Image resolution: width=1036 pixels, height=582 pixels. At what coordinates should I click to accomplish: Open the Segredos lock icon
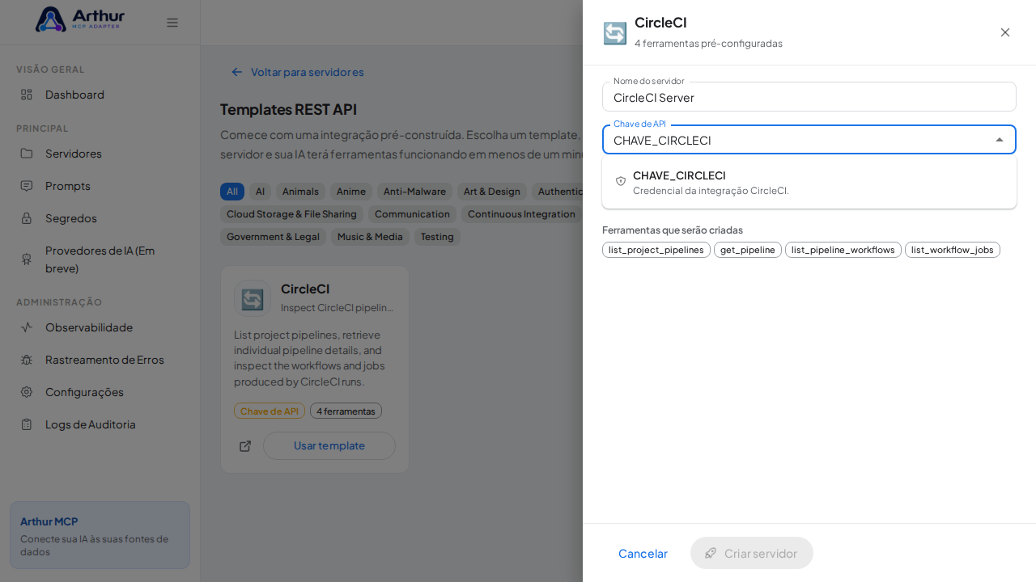tap(27, 218)
